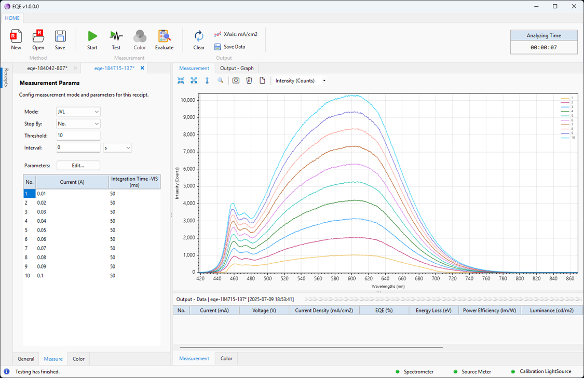Take a graph snapshot with camera icon
Viewport: 584px width, 378px height.
coord(236,80)
